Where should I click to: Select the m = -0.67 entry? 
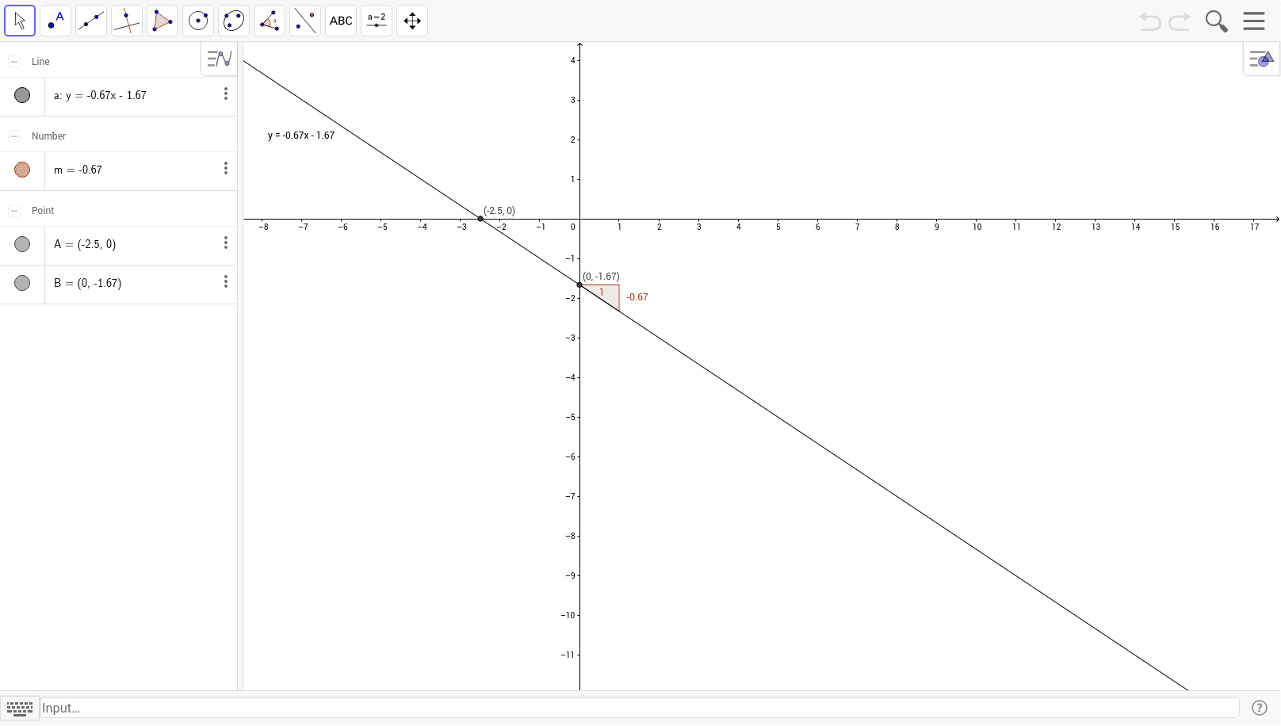[78, 170]
